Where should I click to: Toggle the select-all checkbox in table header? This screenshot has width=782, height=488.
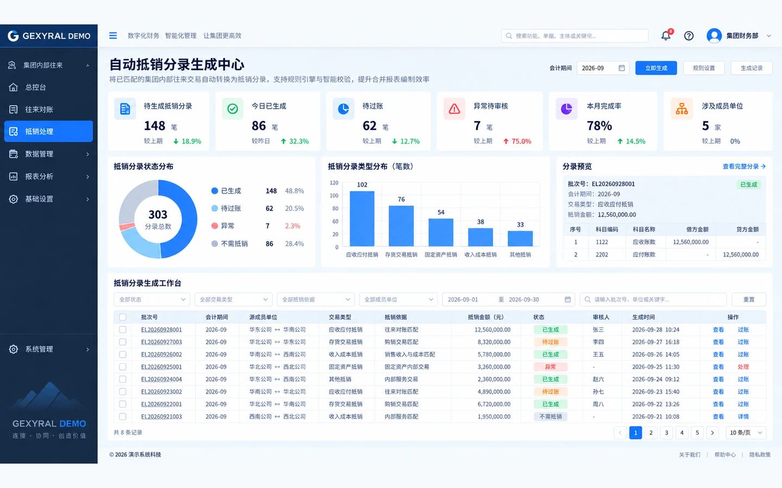(123, 317)
